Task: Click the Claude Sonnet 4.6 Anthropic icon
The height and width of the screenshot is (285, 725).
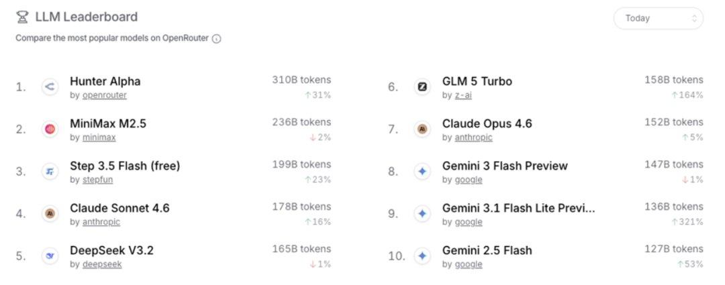Action: click(50, 213)
